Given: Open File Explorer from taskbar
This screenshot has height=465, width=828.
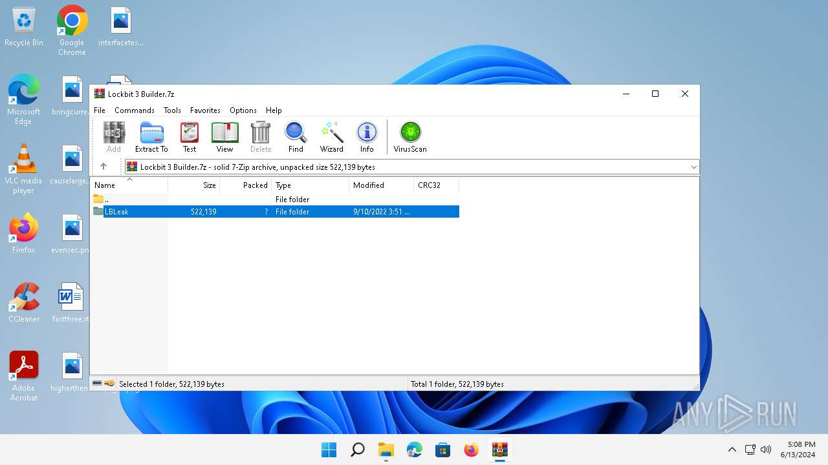Looking at the screenshot, I should (386, 449).
